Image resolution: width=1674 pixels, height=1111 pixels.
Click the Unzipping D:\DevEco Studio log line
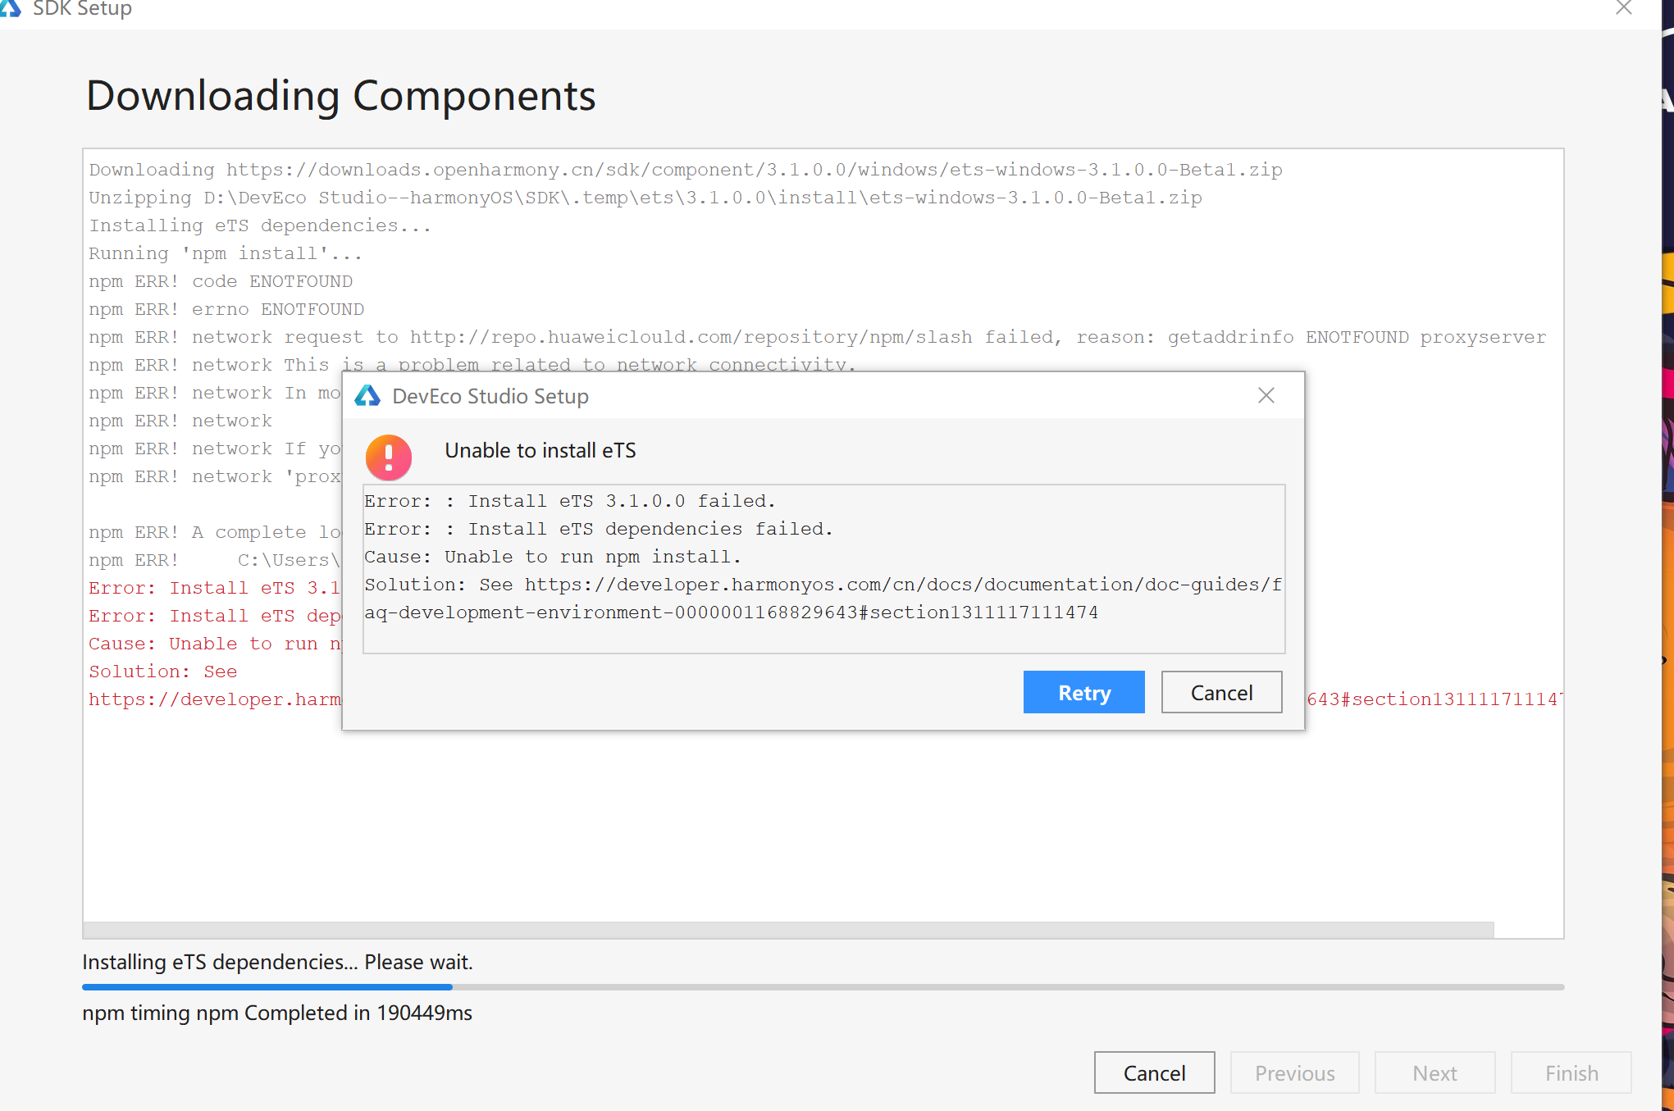coord(645,198)
